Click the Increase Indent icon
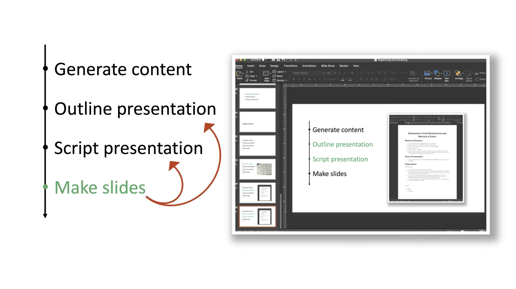516x289 pixels. 384,73
